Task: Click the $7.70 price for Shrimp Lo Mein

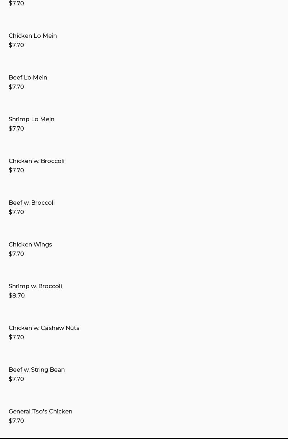Action: pos(16,128)
